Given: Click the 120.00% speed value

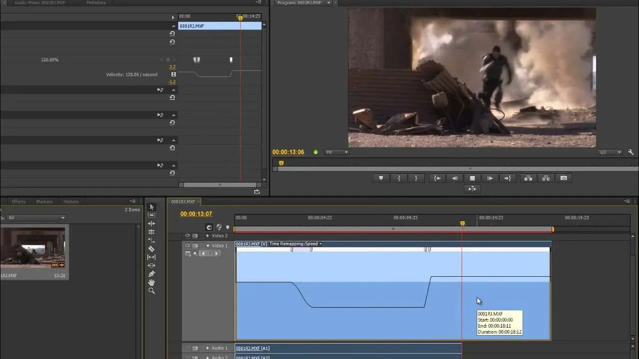Looking at the screenshot, I should tap(49, 60).
